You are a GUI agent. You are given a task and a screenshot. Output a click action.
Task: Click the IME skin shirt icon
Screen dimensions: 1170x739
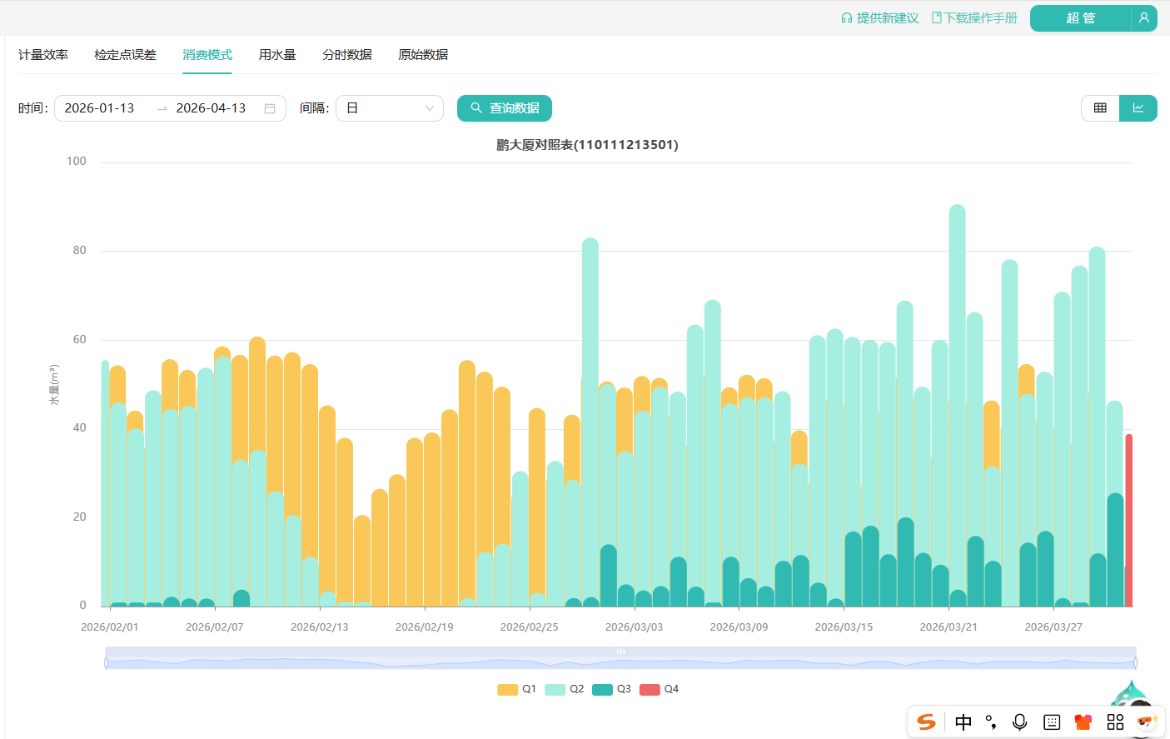coord(1083,722)
